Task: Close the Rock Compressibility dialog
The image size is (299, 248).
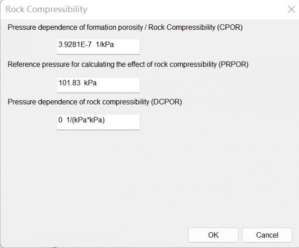Action: click(x=292, y=9)
